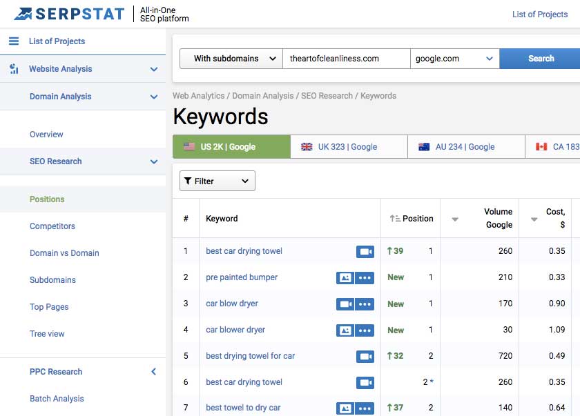Sort table by Position column

412,219
